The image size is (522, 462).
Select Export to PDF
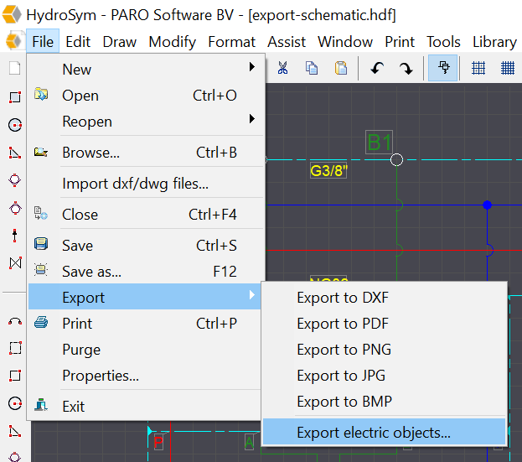click(x=385, y=324)
